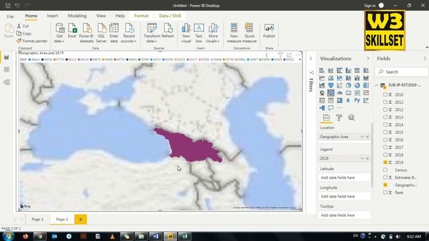Show more visualizations ellipsis
This screenshot has height=241, width=429.
point(340,108)
